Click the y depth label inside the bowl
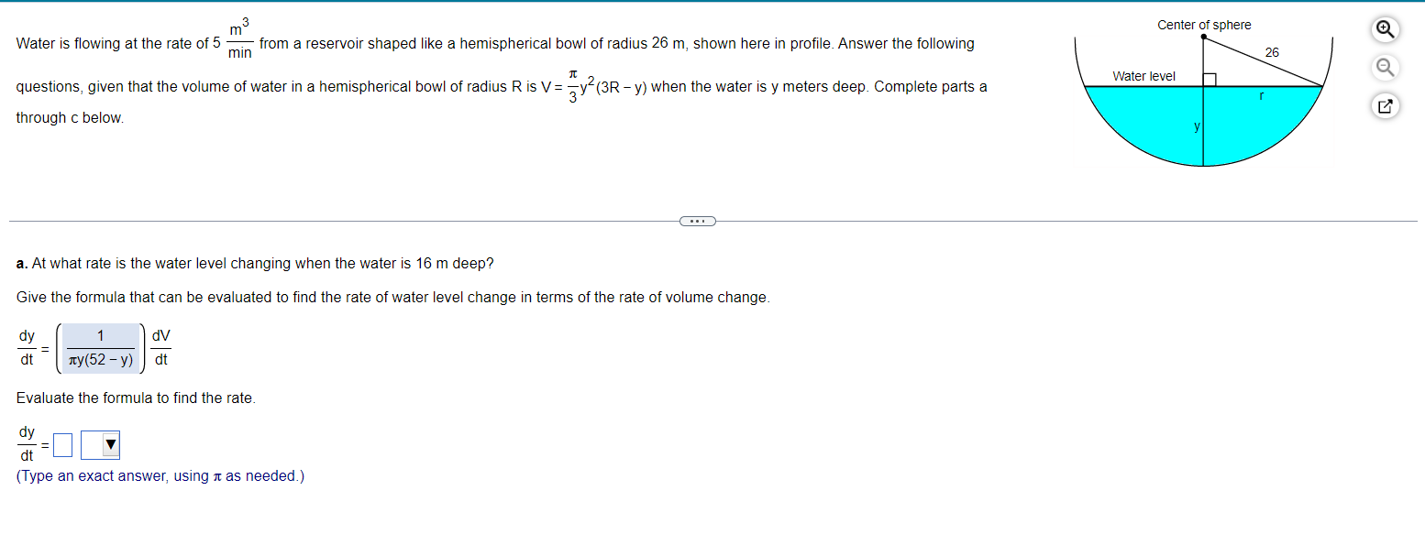The width and height of the screenshot is (1425, 545). tap(1195, 125)
